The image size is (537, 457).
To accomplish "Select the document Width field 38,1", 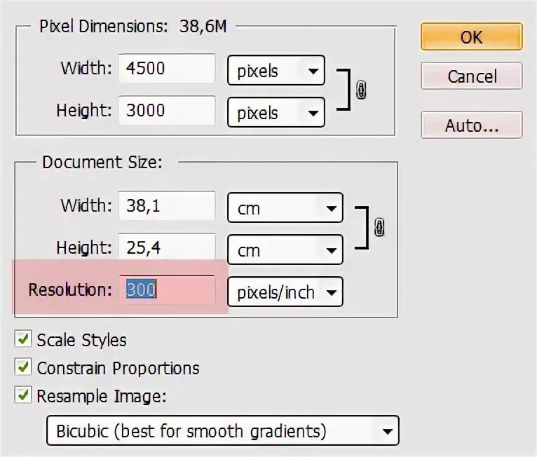I will coord(166,206).
